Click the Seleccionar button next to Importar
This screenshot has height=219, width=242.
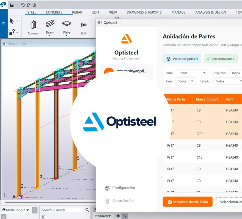click(229, 202)
